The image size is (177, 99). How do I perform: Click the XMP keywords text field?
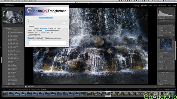[48, 43]
